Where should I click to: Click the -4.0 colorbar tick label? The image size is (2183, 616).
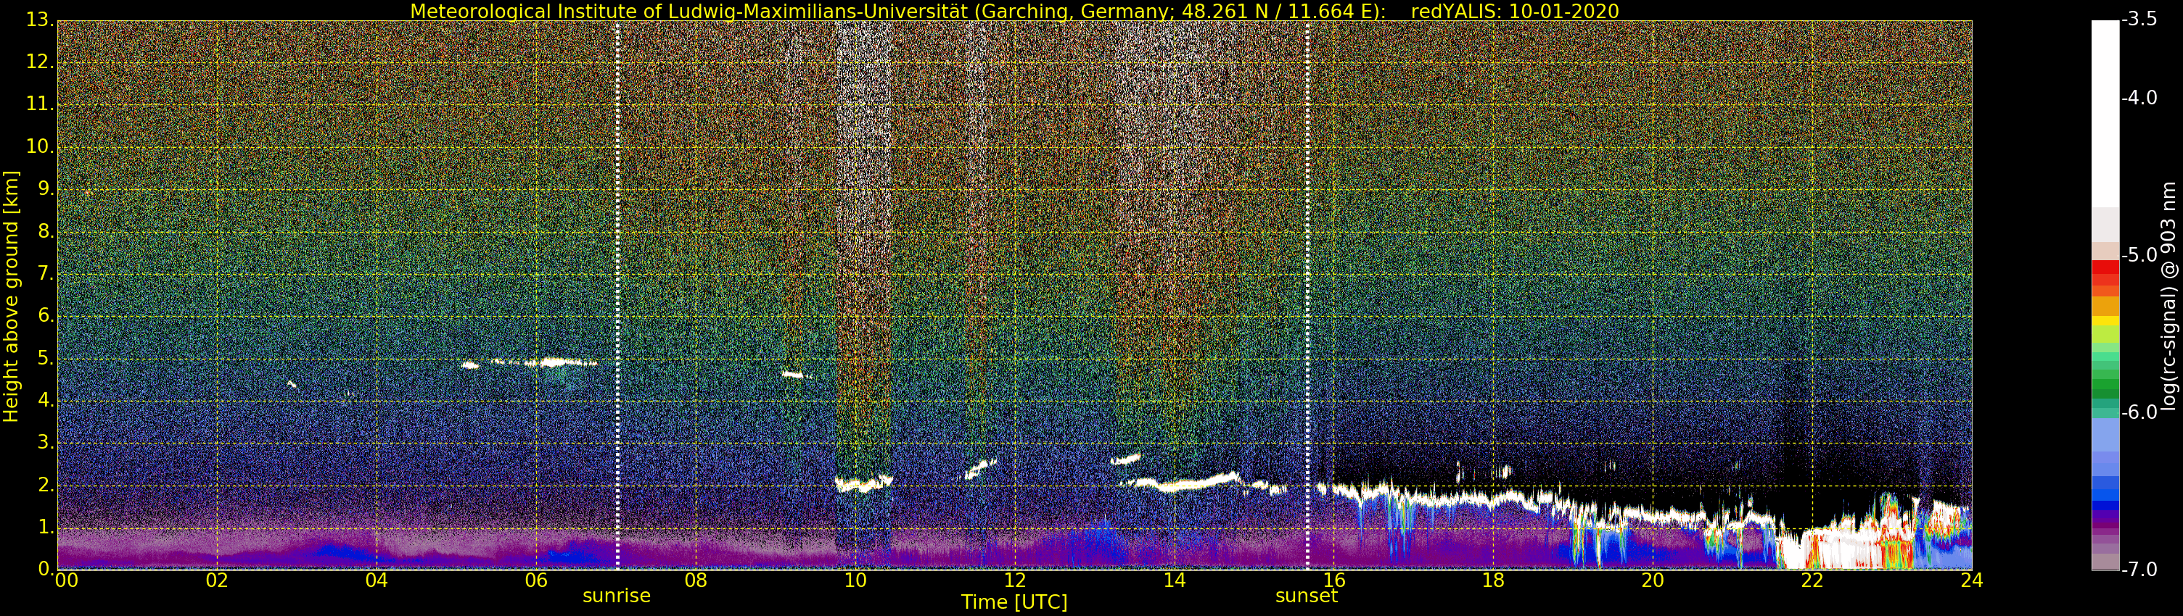tap(2139, 98)
